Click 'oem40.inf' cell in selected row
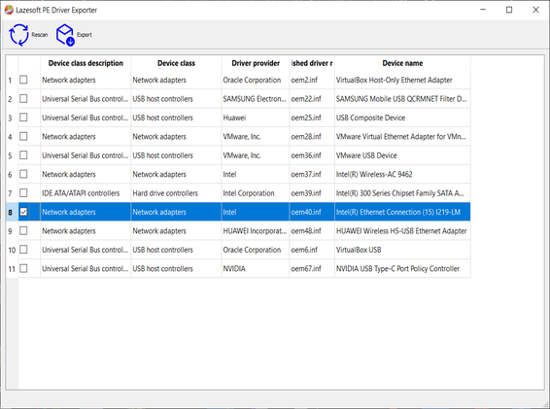 tap(312, 212)
